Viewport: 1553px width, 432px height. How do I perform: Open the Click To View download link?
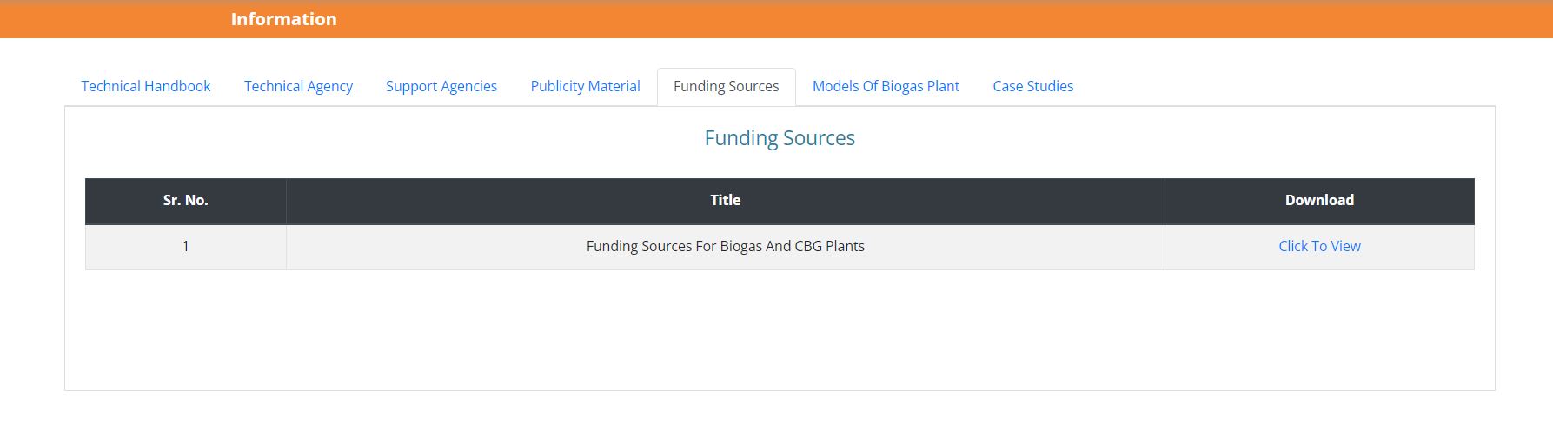click(x=1319, y=246)
